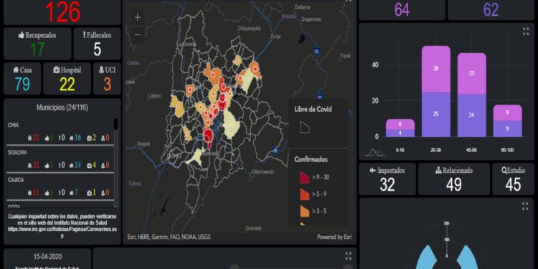This screenshot has height=269, width=538.
Task: Click the UCI person icon in SOACHA row
Action: [103, 166]
